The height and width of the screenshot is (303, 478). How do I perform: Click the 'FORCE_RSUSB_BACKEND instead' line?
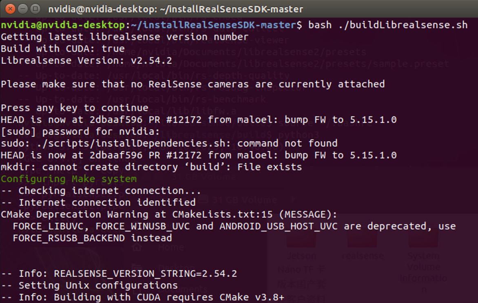[92, 238]
